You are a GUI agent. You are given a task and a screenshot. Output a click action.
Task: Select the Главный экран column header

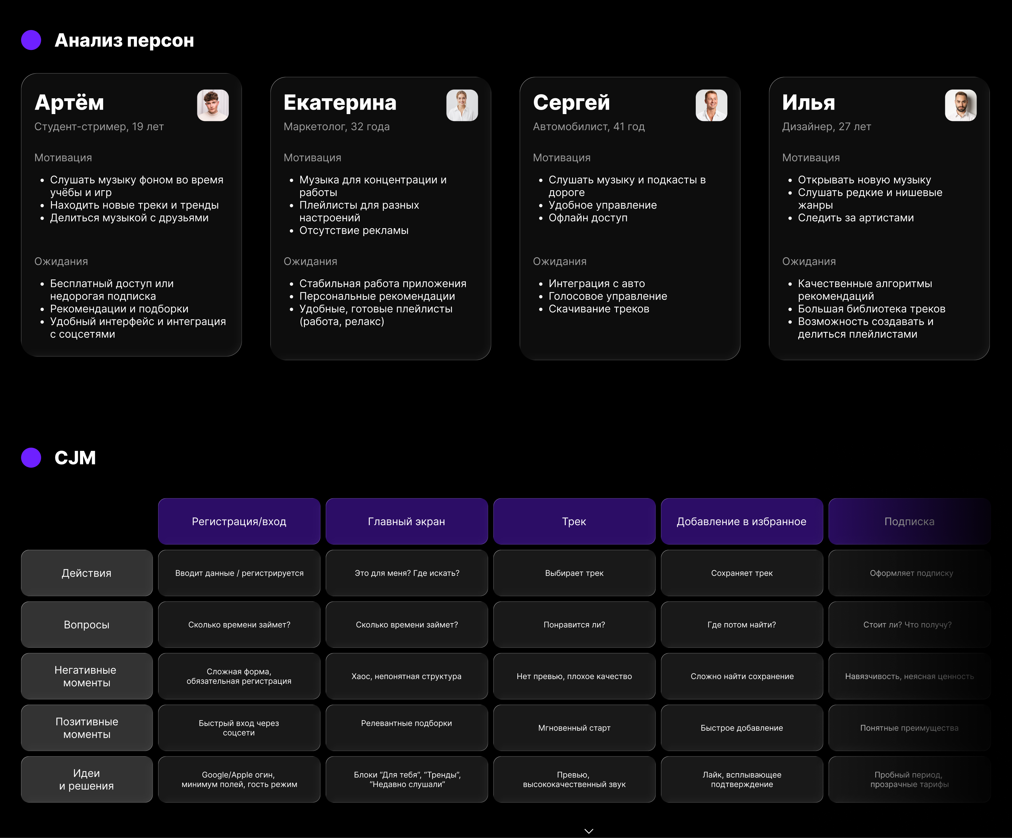[407, 521]
